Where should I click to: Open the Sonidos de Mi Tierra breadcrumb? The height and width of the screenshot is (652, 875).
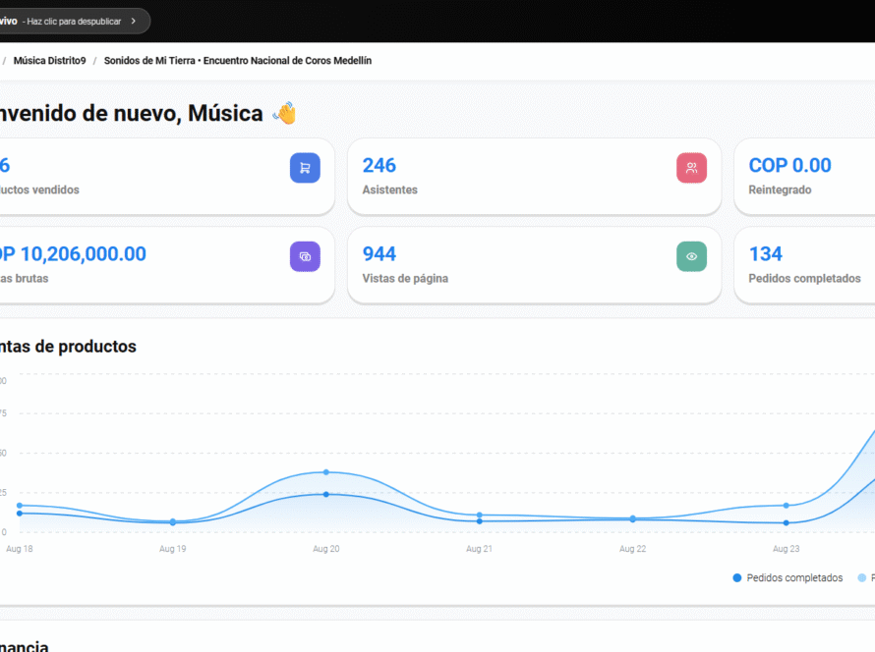coord(237,61)
